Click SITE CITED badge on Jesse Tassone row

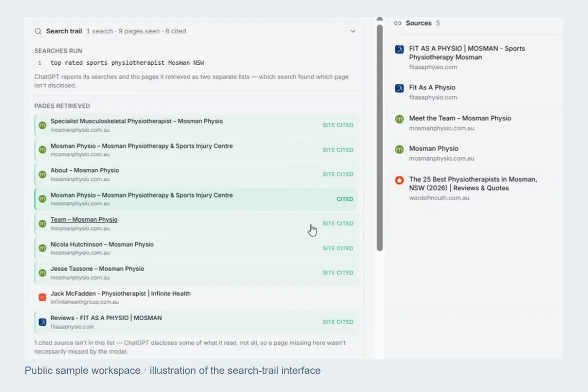pyautogui.click(x=338, y=273)
